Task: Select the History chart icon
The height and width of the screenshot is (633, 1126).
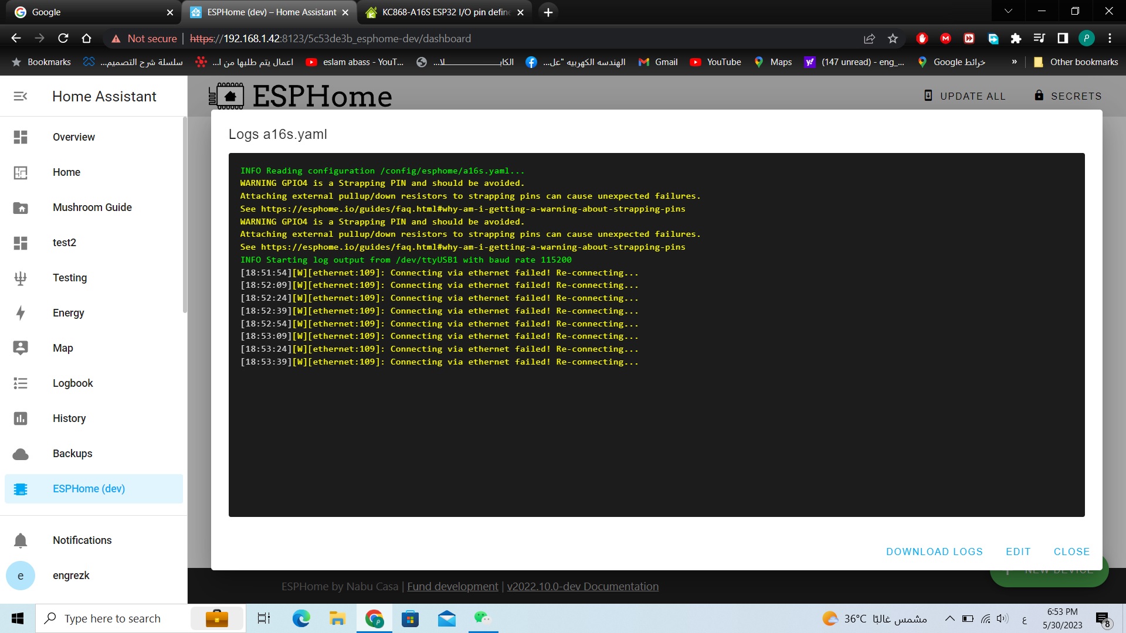Action: [21, 418]
